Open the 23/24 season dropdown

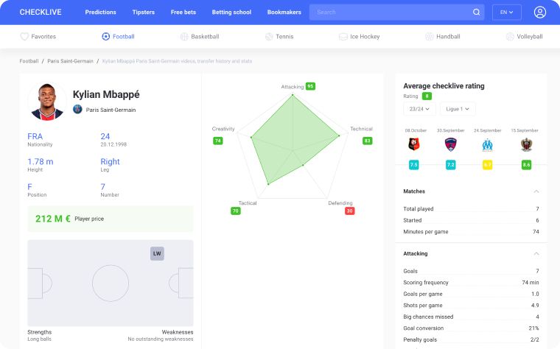click(419, 109)
